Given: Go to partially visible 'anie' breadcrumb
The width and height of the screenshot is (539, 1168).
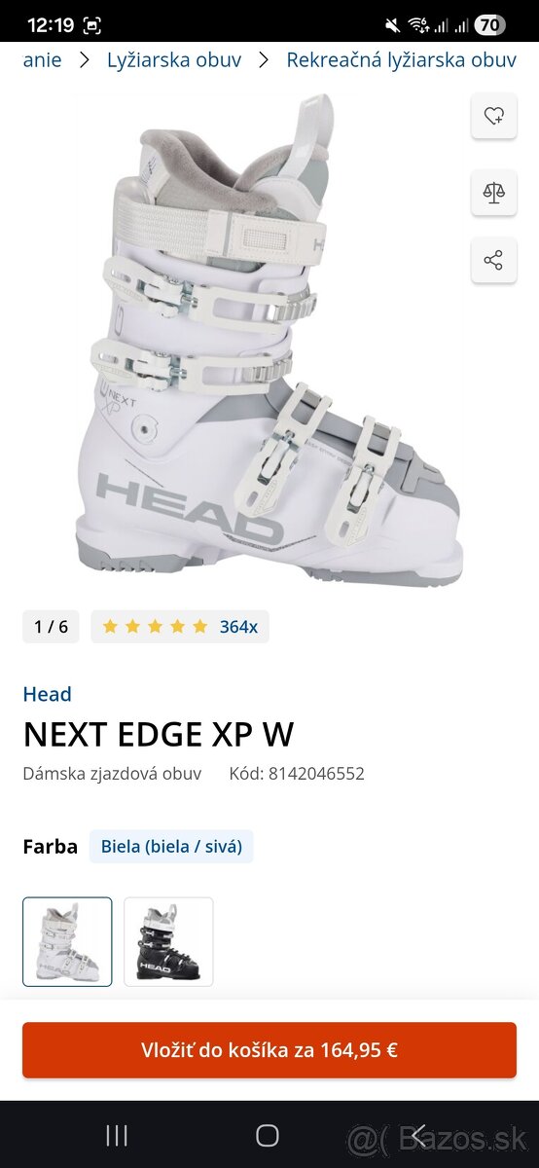Looking at the screenshot, I should (x=42, y=60).
